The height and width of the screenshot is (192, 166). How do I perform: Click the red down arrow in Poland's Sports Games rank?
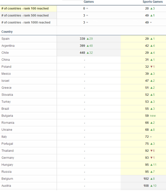[x=151, y=67]
